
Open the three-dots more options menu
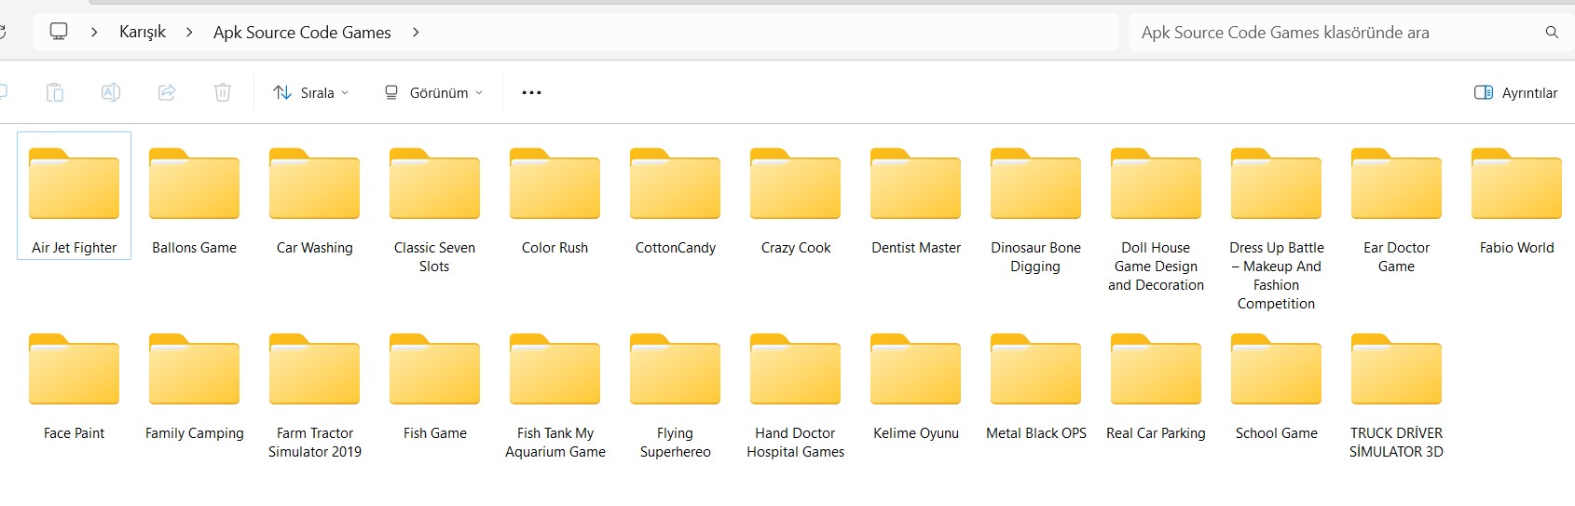[x=531, y=92]
